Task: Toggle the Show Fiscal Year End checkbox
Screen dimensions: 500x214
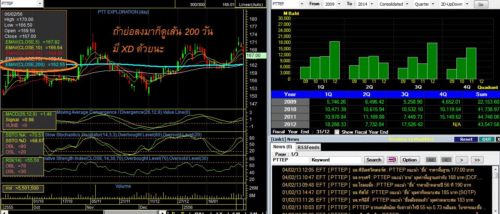Action: pyautogui.click(x=337, y=132)
